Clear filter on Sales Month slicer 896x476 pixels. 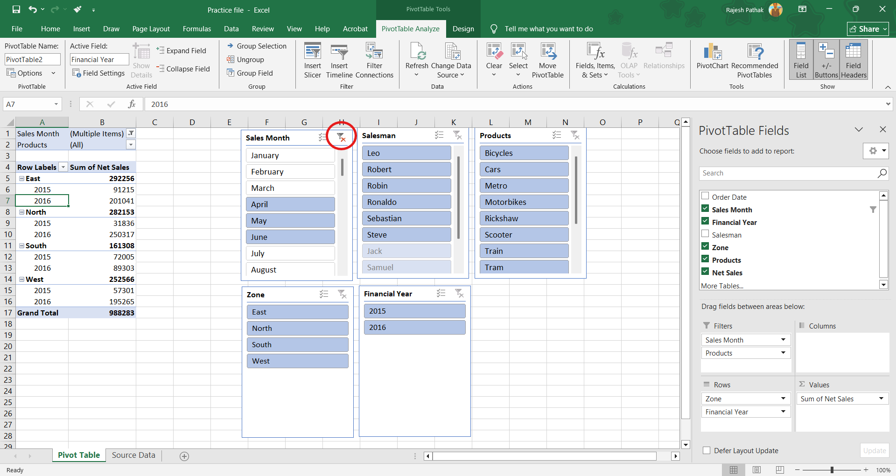(341, 137)
